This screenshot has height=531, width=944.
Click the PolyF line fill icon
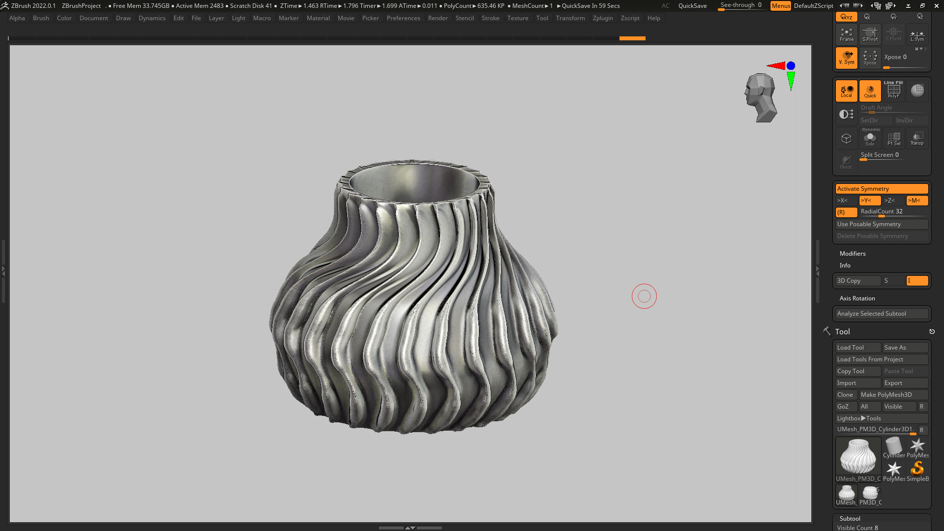point(893,90)
